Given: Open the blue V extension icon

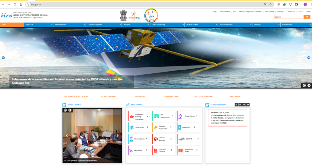Looking at the screenshot, I should click(290, 4).
